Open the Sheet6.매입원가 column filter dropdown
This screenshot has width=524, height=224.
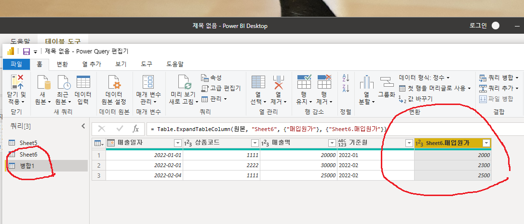pyautogui.click(x=486, y=143)
